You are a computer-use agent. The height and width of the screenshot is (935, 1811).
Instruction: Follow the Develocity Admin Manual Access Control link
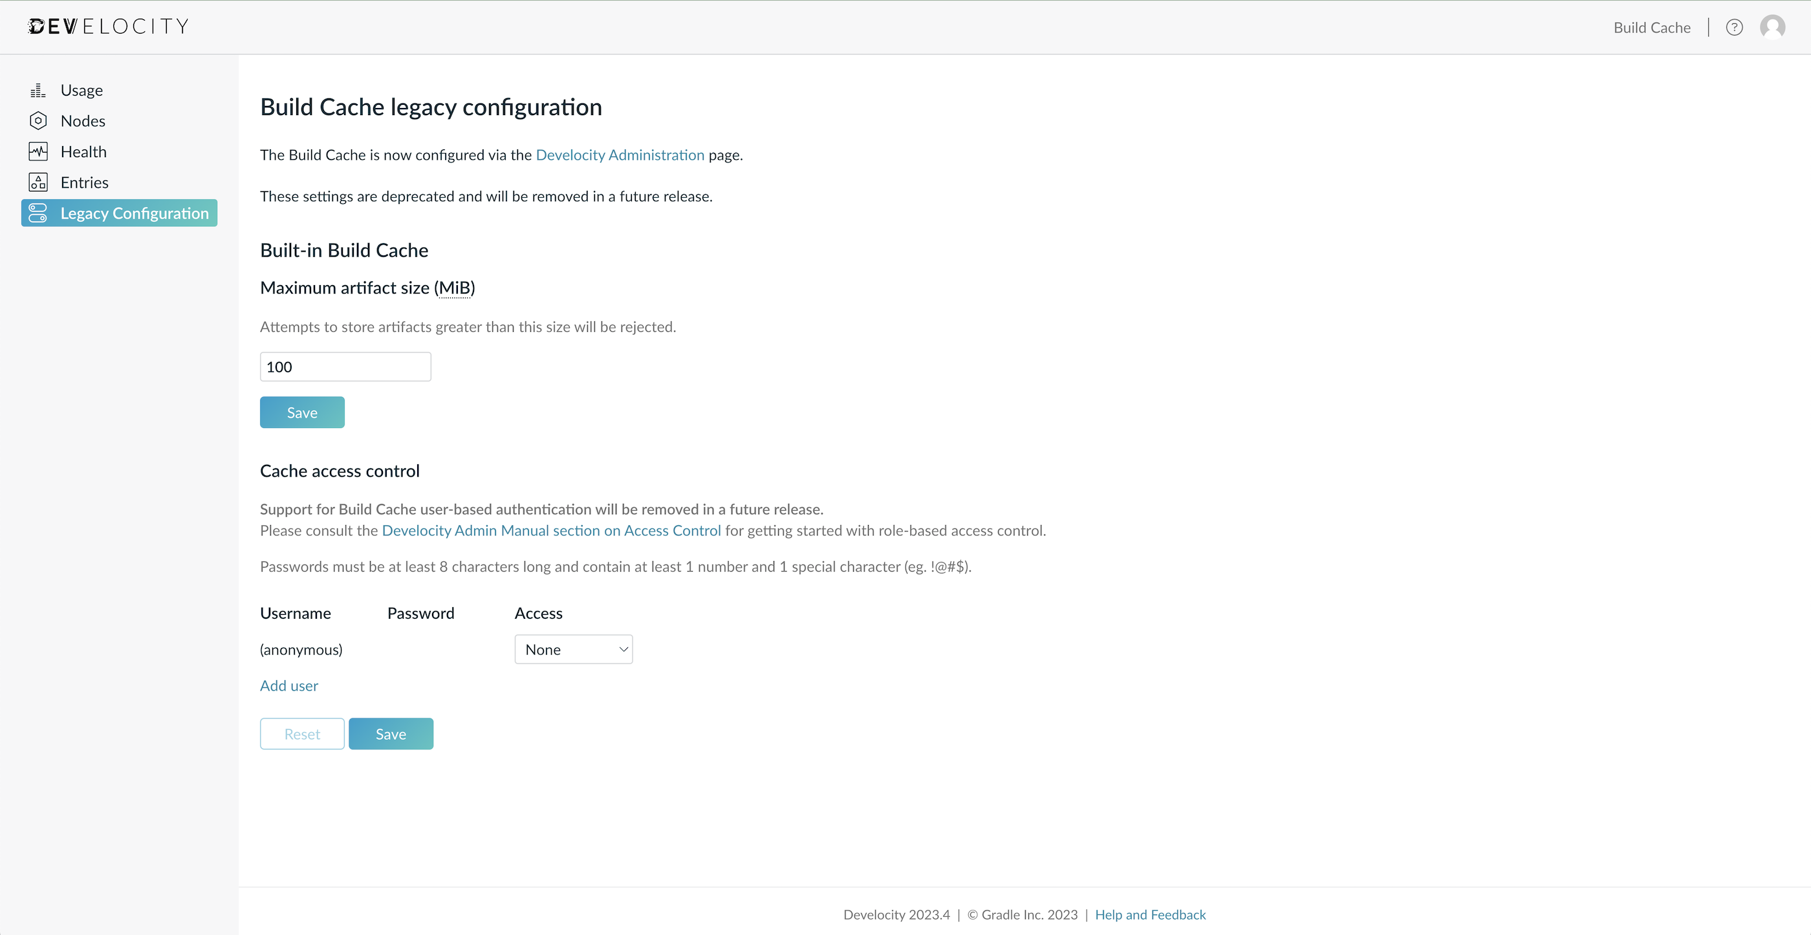click(552, 531)
